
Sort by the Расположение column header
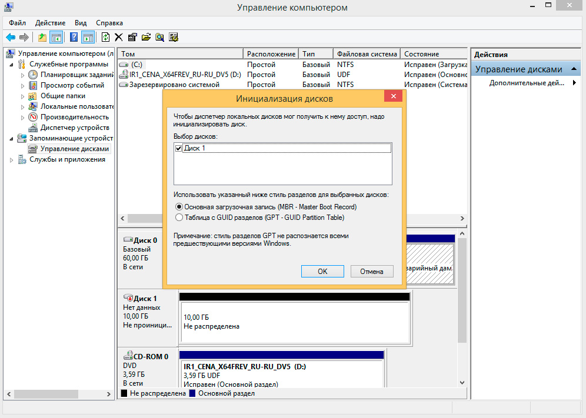click(x=271, y=53)
